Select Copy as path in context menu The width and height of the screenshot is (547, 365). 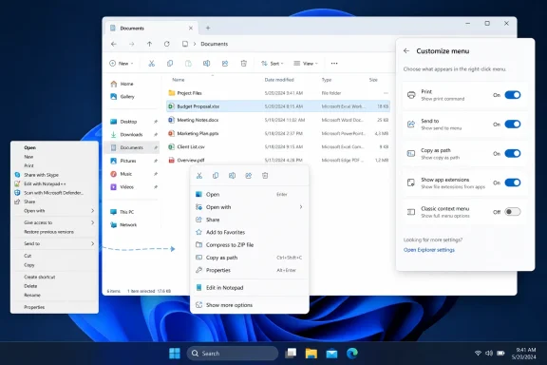(250, 258)
